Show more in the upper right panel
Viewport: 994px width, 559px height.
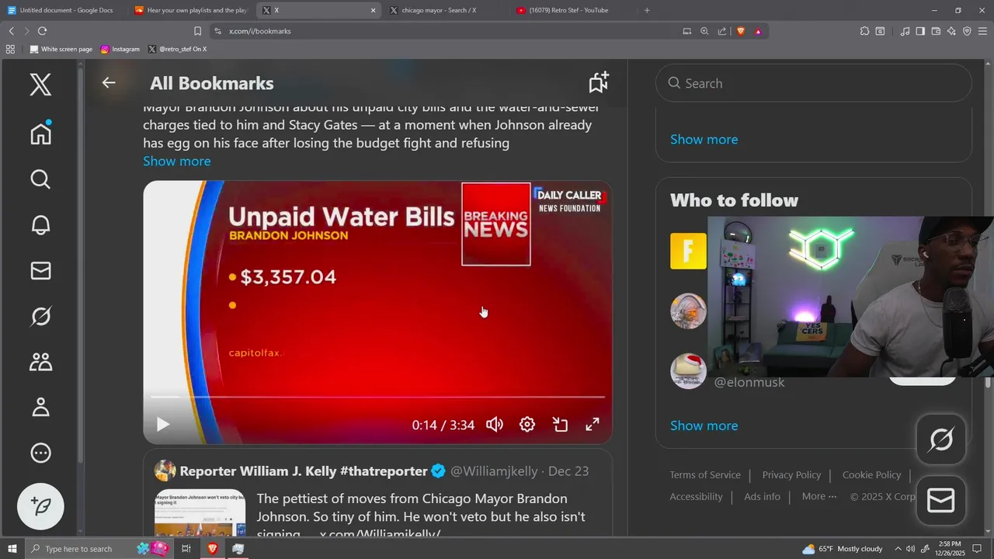pyautogui.click(x=704, y=139)
